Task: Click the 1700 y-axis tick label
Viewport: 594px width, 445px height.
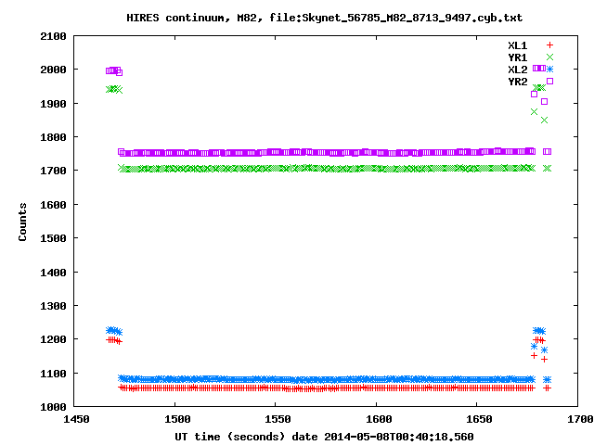Action: pyautogui.click(x=53, y=171)
